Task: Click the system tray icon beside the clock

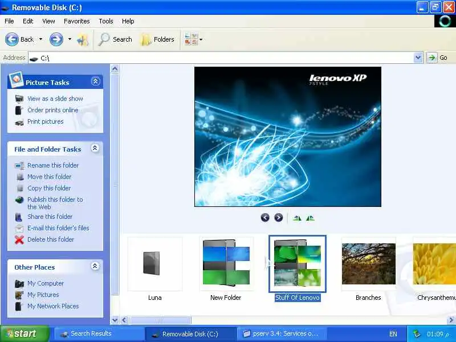Action: pyautogui.click(x=417, y=334)
